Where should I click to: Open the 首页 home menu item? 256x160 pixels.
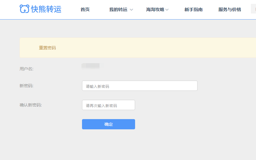[x=85, y=10]
